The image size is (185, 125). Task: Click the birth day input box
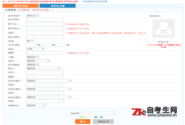[x=61, y=45]
